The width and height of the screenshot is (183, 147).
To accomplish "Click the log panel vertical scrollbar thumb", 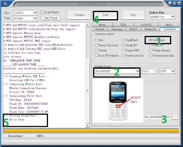I will [x=87, y=90].
